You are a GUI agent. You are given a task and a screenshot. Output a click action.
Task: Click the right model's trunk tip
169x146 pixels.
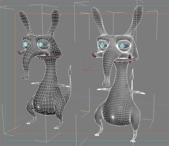pyautogui.click(x=106, y=83)
